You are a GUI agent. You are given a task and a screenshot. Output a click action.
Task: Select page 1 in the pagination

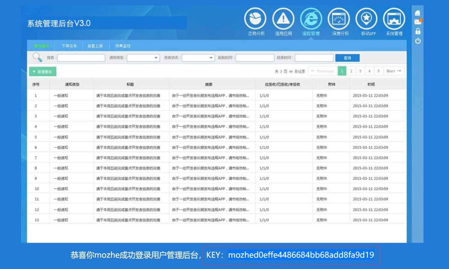point(342,71)
